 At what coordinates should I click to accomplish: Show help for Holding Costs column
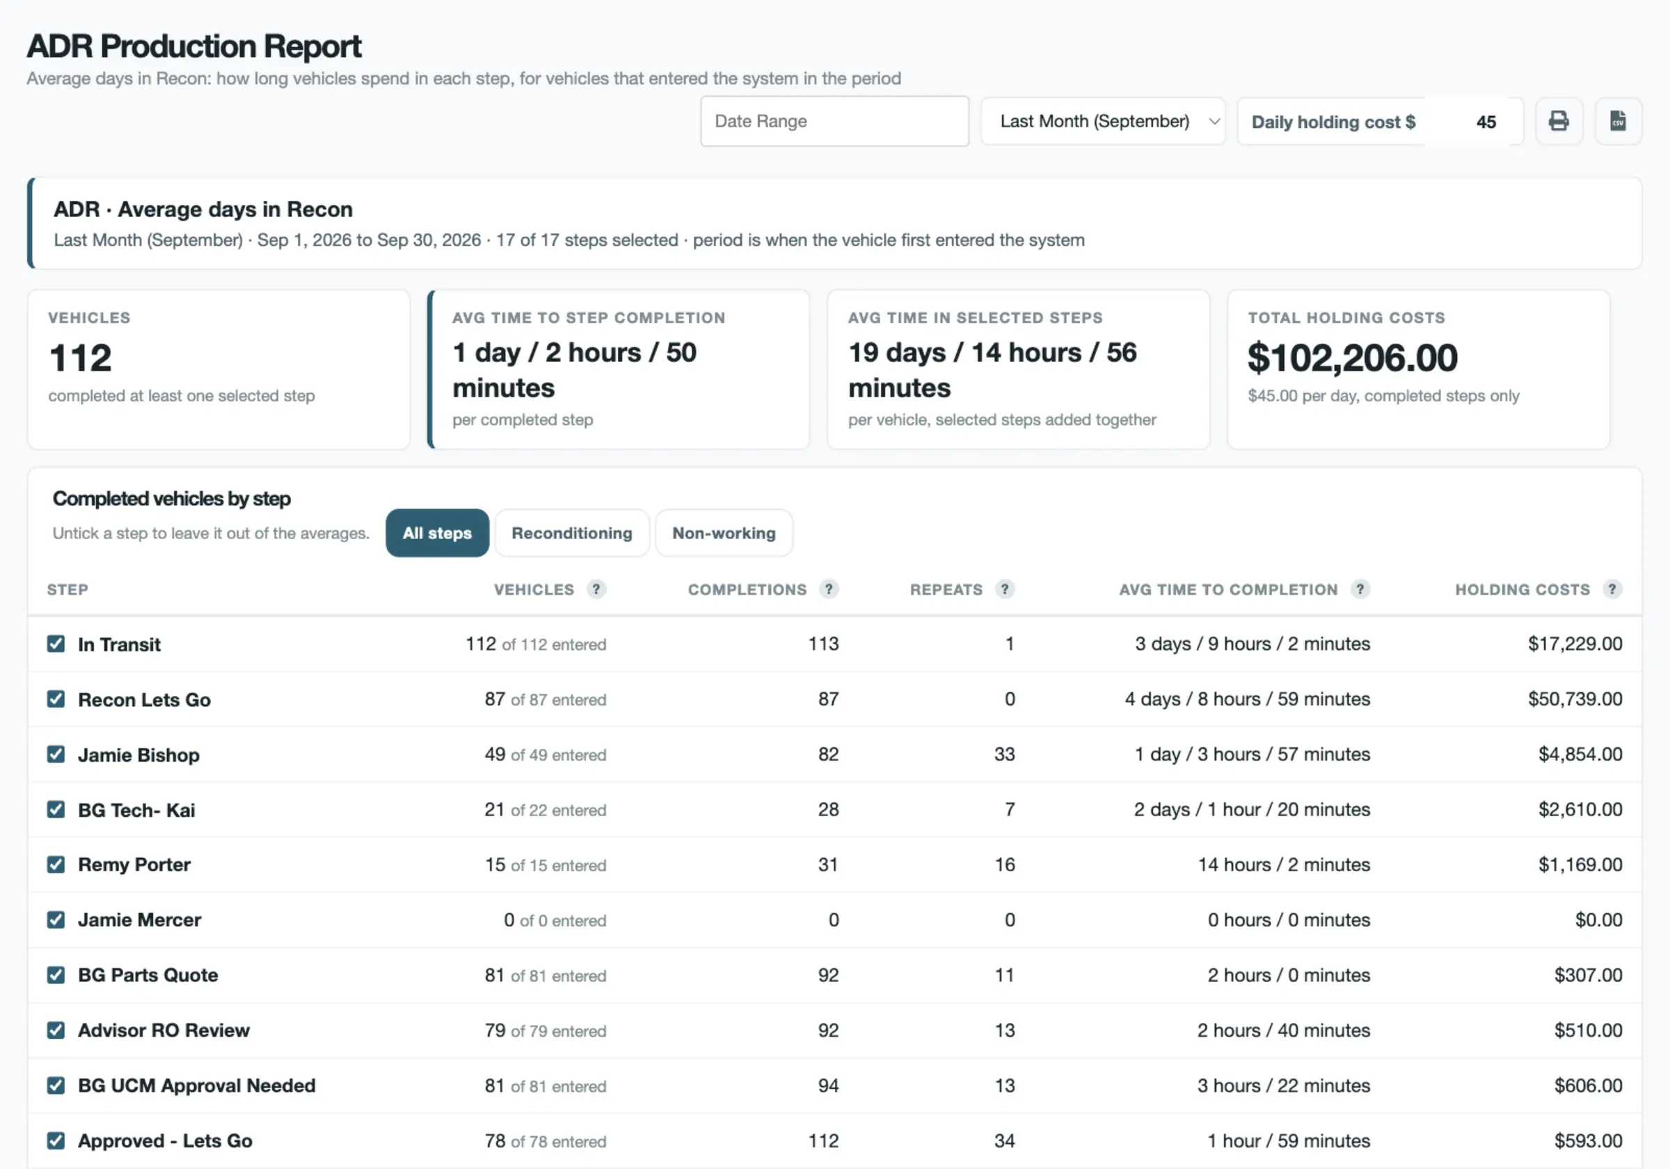(x=1612, y=589)
